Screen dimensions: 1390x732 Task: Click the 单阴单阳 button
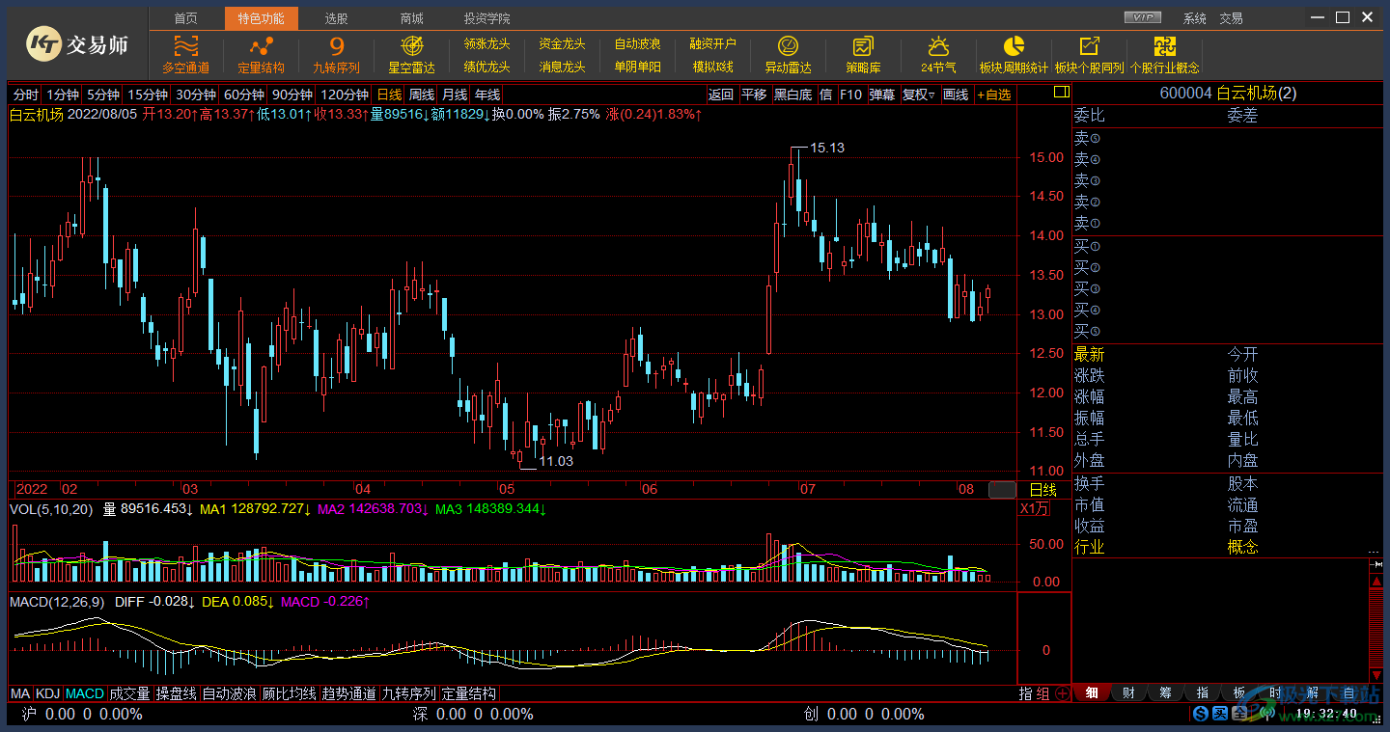click(x=637, y=68)
